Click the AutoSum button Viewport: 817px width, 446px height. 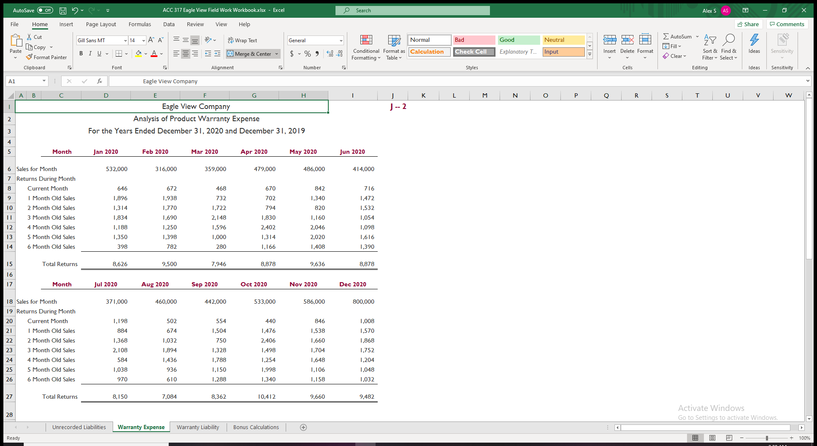pos(677,37)
